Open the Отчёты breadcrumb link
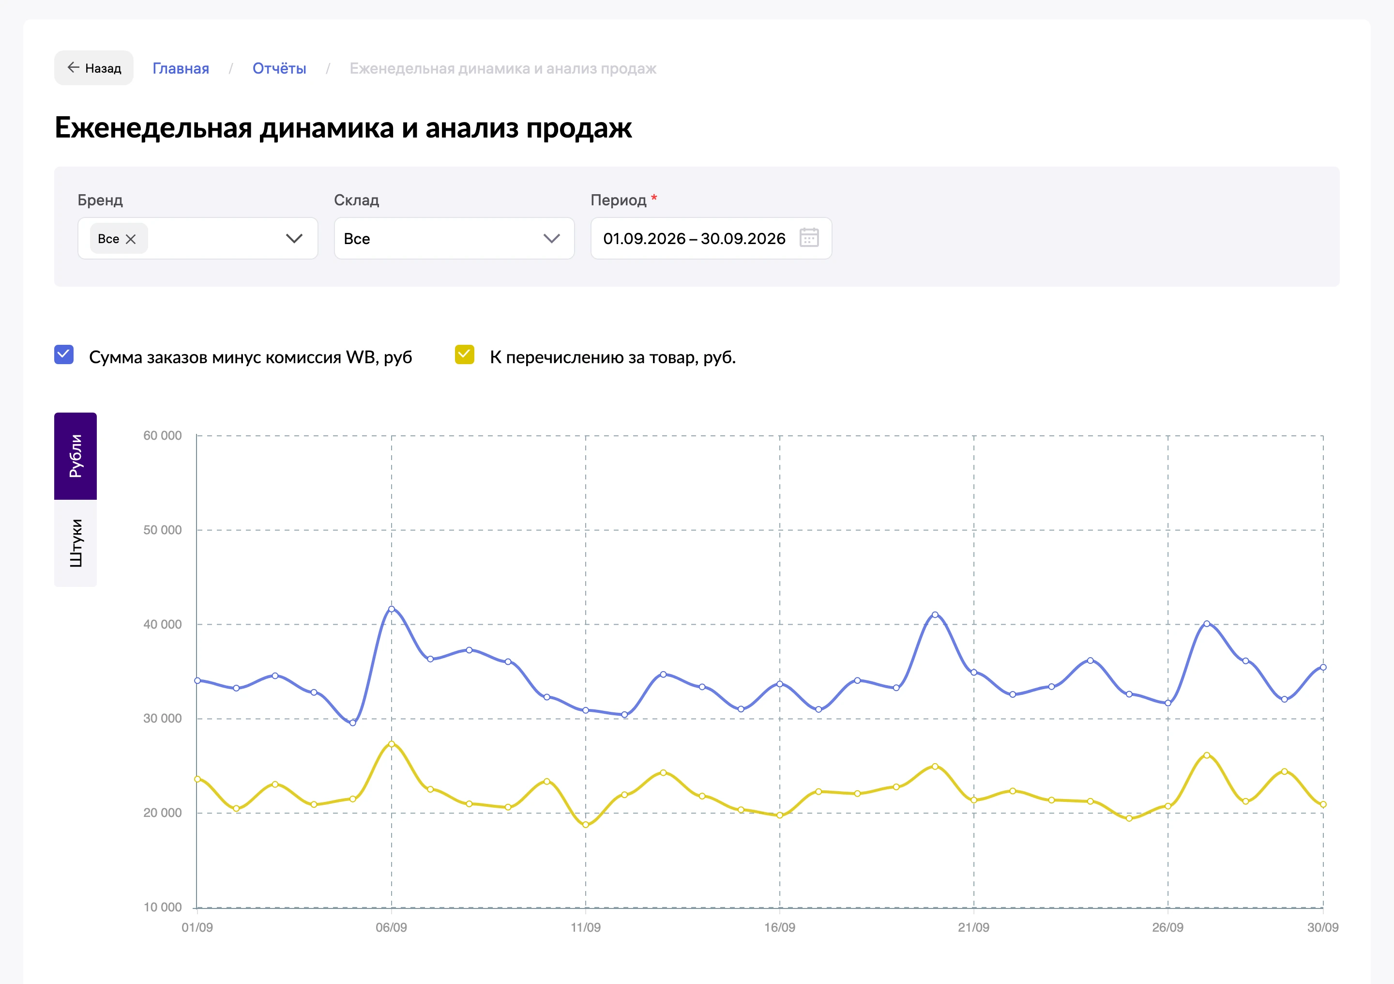The height and width of the screenshot is (984, 1394). [x=279, y=68]
